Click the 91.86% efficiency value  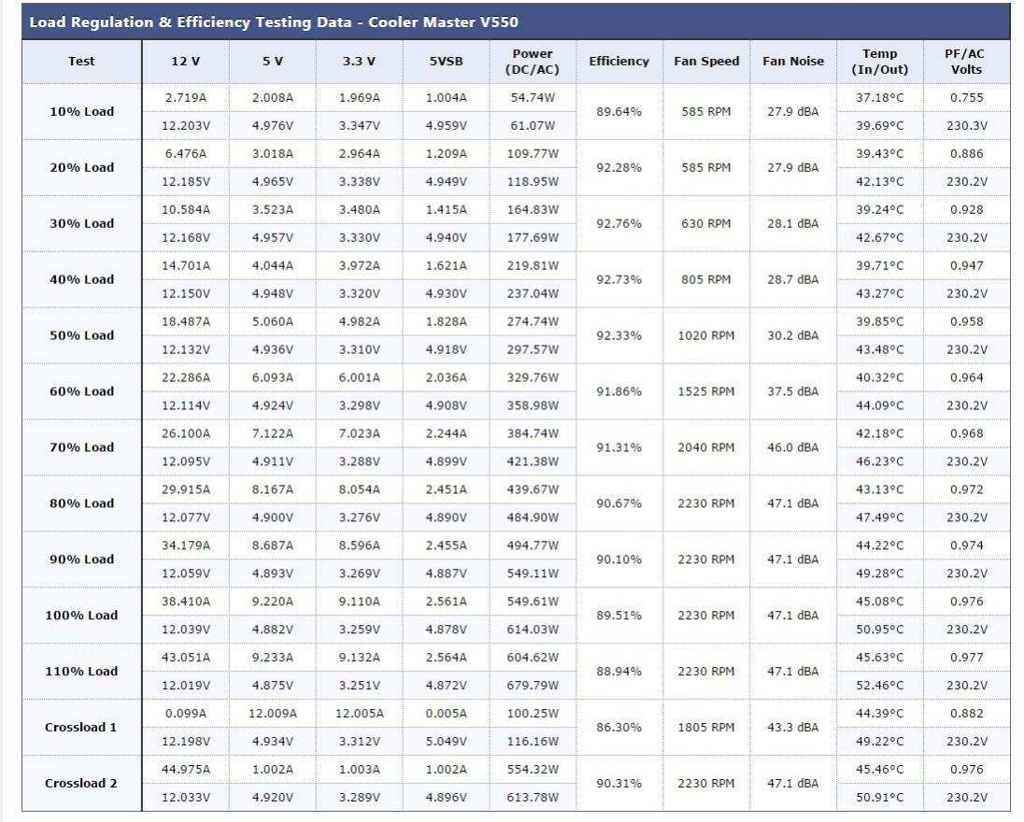pos(619,391)
